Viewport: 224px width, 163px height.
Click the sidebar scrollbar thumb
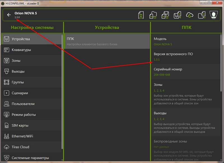point(62,92)
